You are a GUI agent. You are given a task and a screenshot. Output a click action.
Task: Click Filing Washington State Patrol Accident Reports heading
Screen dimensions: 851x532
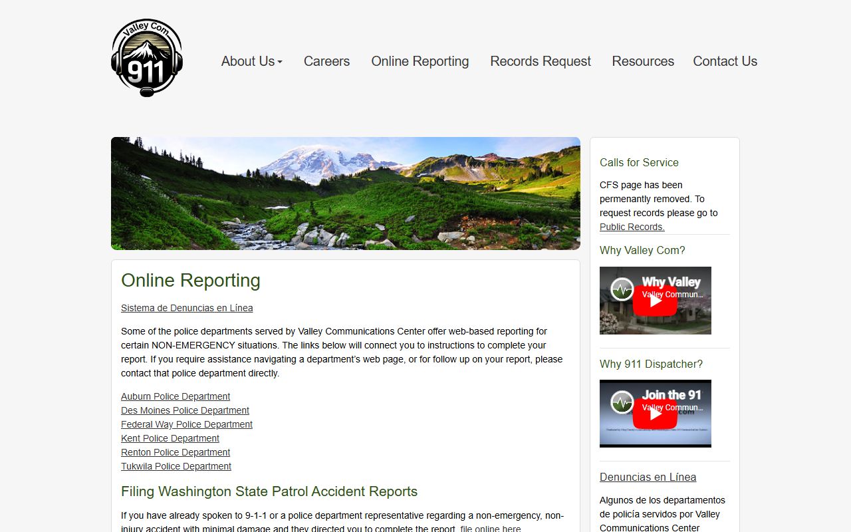coord(269,491)
